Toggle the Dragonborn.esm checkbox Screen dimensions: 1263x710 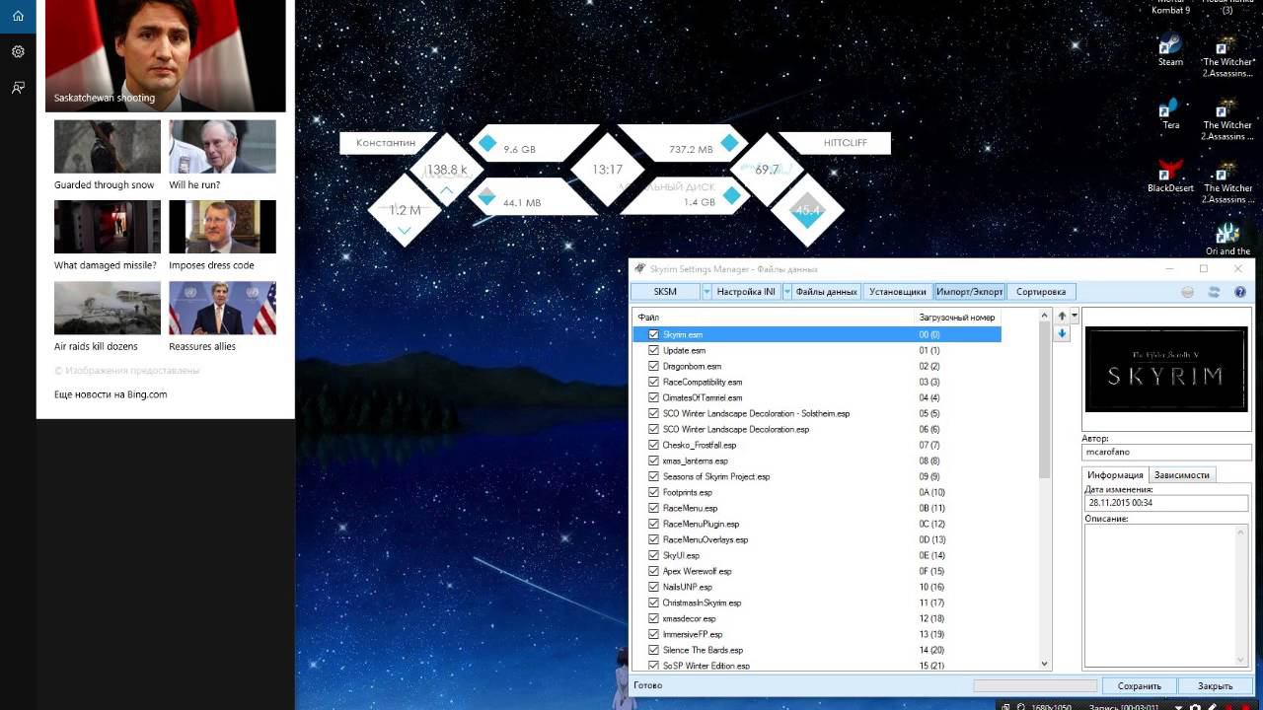click(x=653, y=366)
